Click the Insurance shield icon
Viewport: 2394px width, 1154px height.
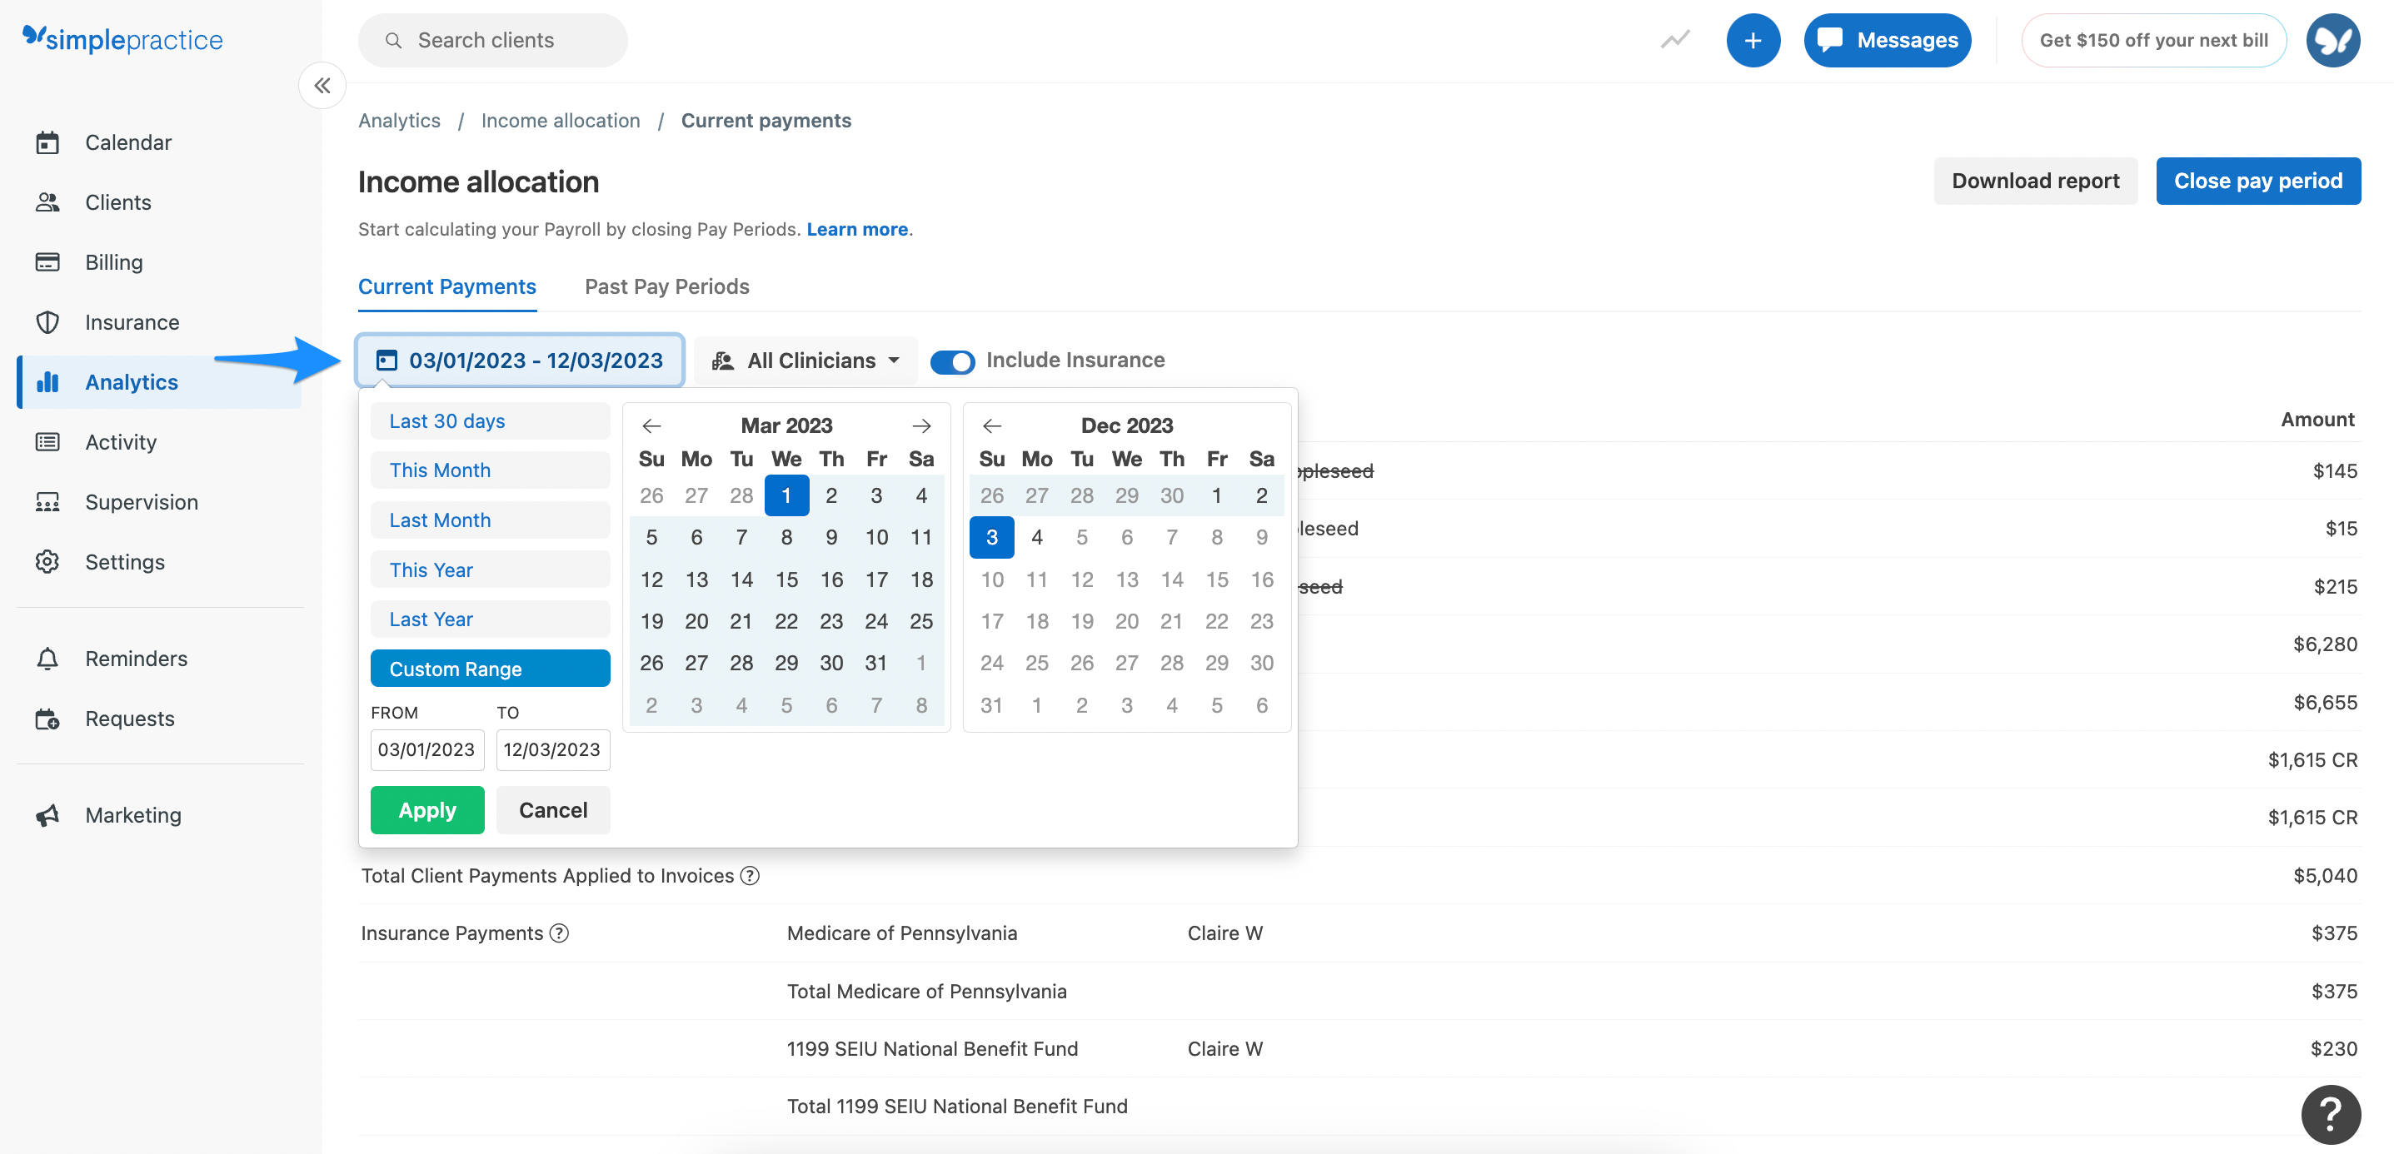tap(48, 321)
